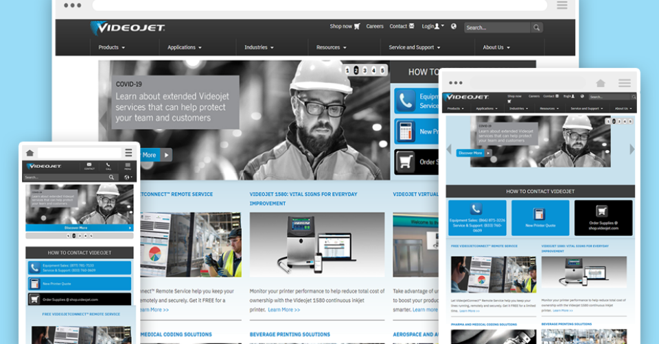659x344 pixels.
Task: Open hamburger menu in tablet browser chrome
Action: (625, 83)
